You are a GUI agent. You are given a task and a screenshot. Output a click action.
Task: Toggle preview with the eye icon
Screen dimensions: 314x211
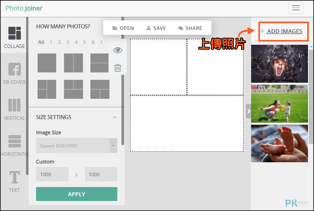tap(118, 50)
